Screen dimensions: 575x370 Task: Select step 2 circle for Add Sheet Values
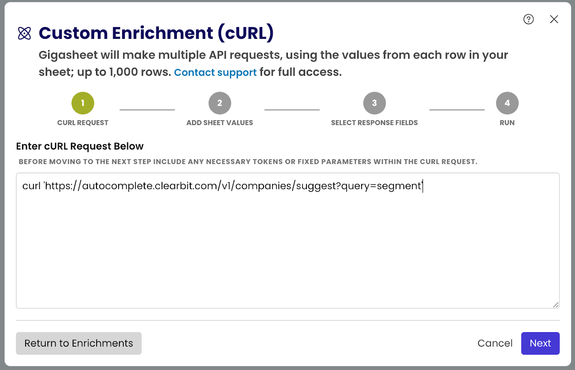(x=220, y=103)
